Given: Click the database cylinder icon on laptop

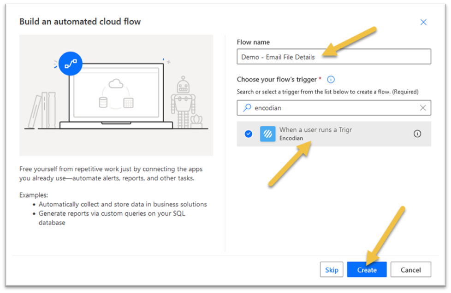Looking at the screenshot, I should point(103,102).
